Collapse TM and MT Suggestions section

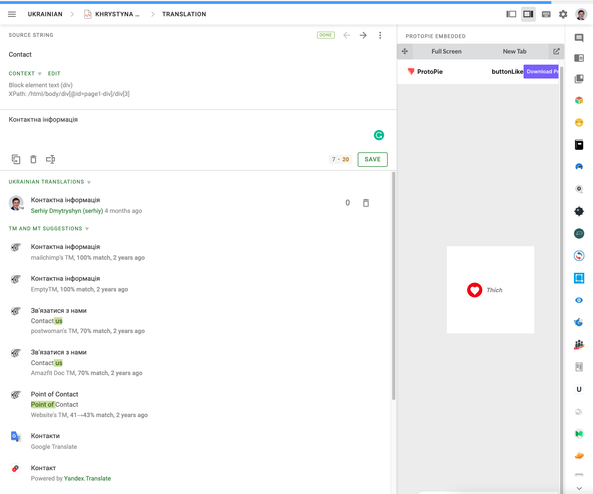49,229
